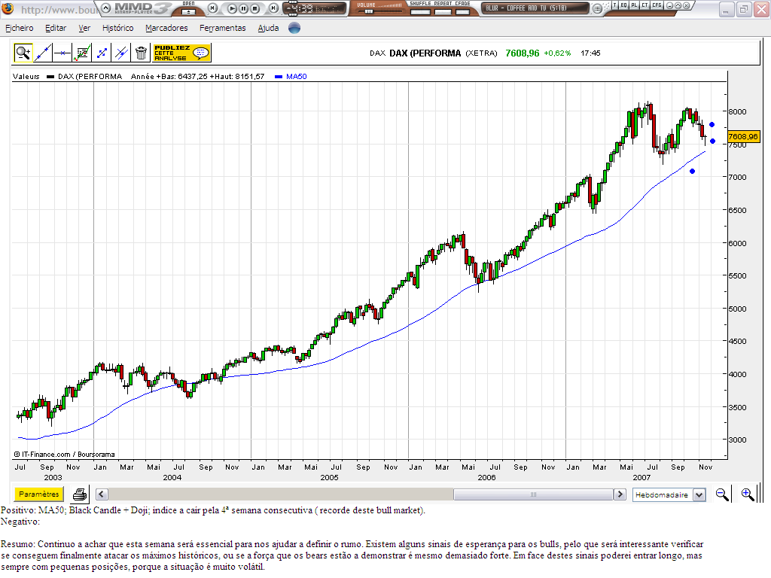Click the Winamp pause button
The image size is (771, 578).
(243, 9)
